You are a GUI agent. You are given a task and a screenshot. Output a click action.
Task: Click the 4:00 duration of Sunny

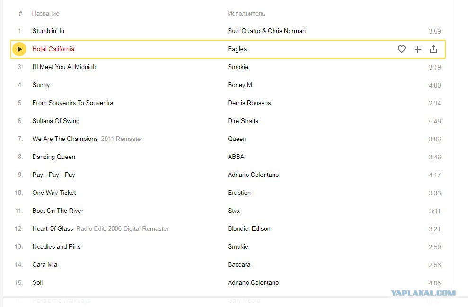pyautogui.click(x=434, y=85)
